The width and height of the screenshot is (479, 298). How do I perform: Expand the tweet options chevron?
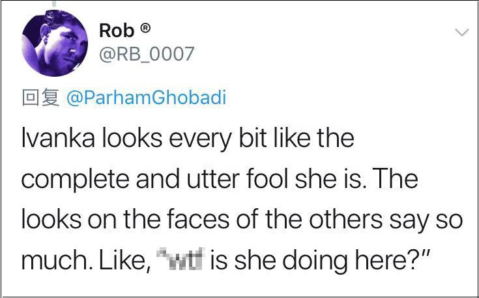(461, 33)
